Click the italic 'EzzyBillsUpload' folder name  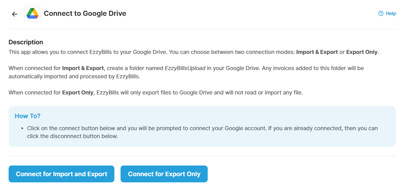(185, 68)
